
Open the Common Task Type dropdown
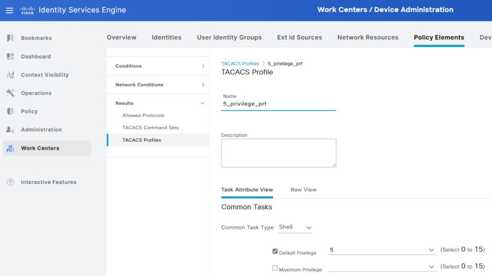[x=295, y=227]
